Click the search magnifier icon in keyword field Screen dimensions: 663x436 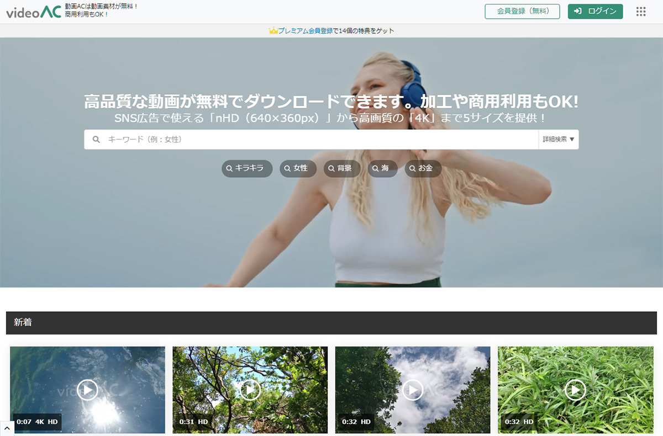point(96,140)
